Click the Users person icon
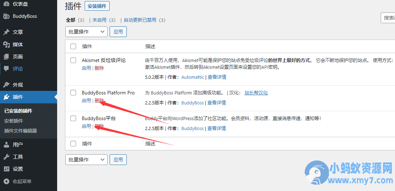 click(x=6, y=145)
